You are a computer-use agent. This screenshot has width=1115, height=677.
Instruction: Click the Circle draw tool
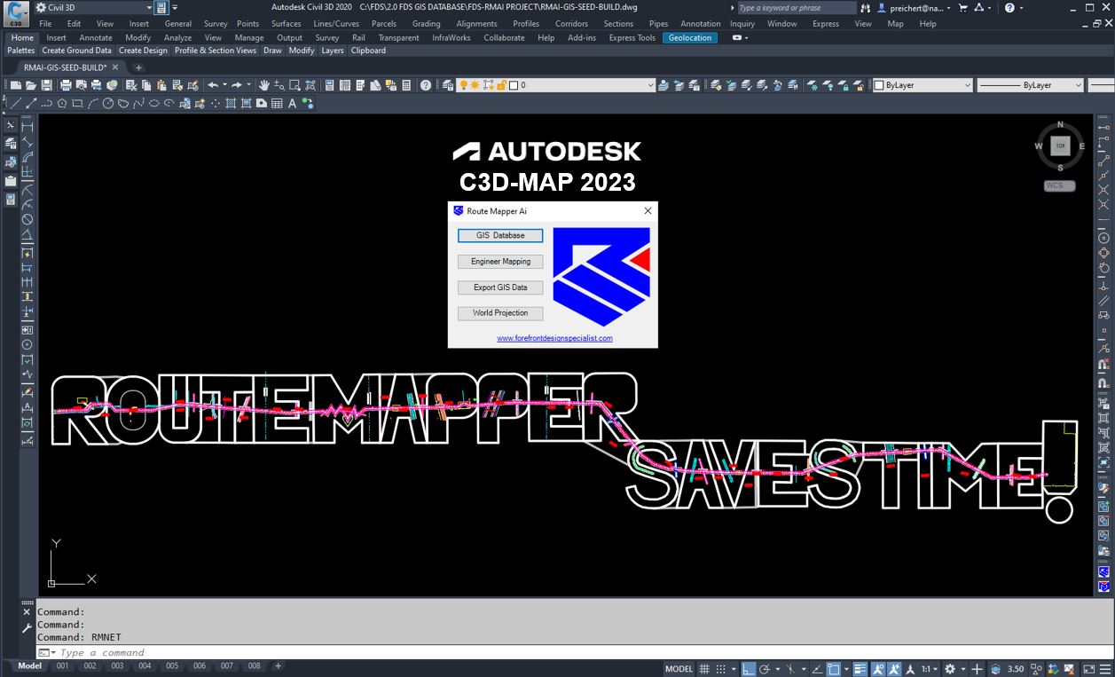pos(108,103)
